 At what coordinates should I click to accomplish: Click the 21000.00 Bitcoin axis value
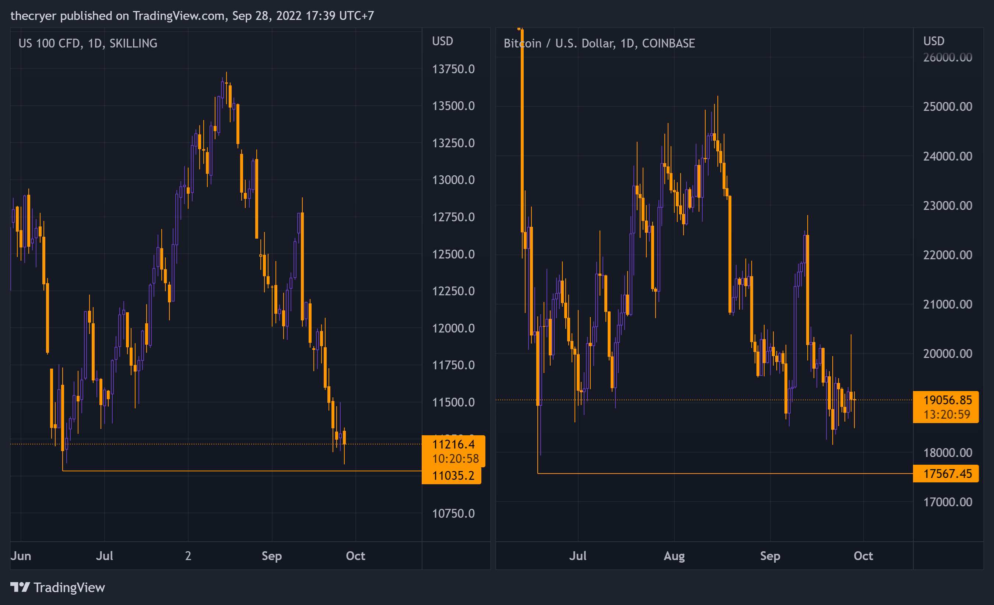coord(948,304)
